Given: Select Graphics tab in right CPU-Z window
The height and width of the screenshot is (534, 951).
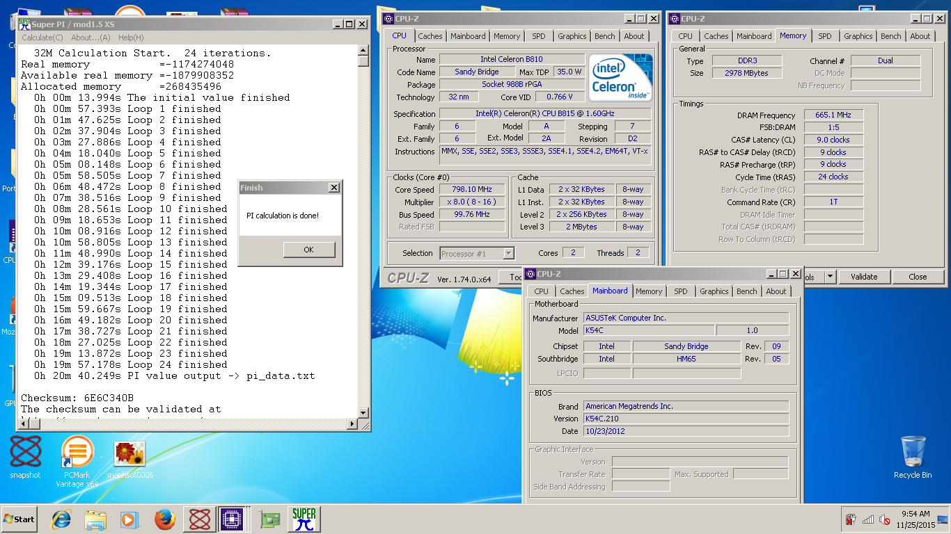Looking at the screenshot, I should [x=858, y=36].
